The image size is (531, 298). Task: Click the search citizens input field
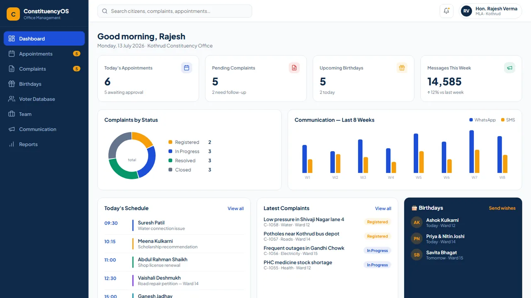pos(175,11)
